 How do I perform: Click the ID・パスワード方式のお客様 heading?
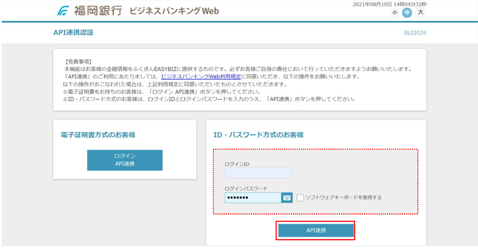(258, 135)
